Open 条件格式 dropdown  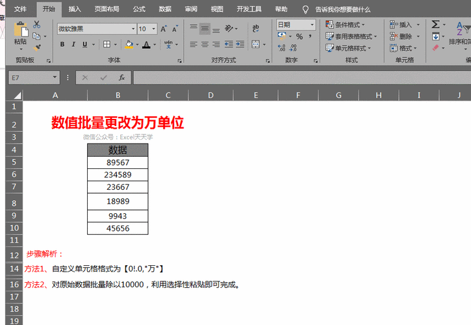click(x=345, y=25)
